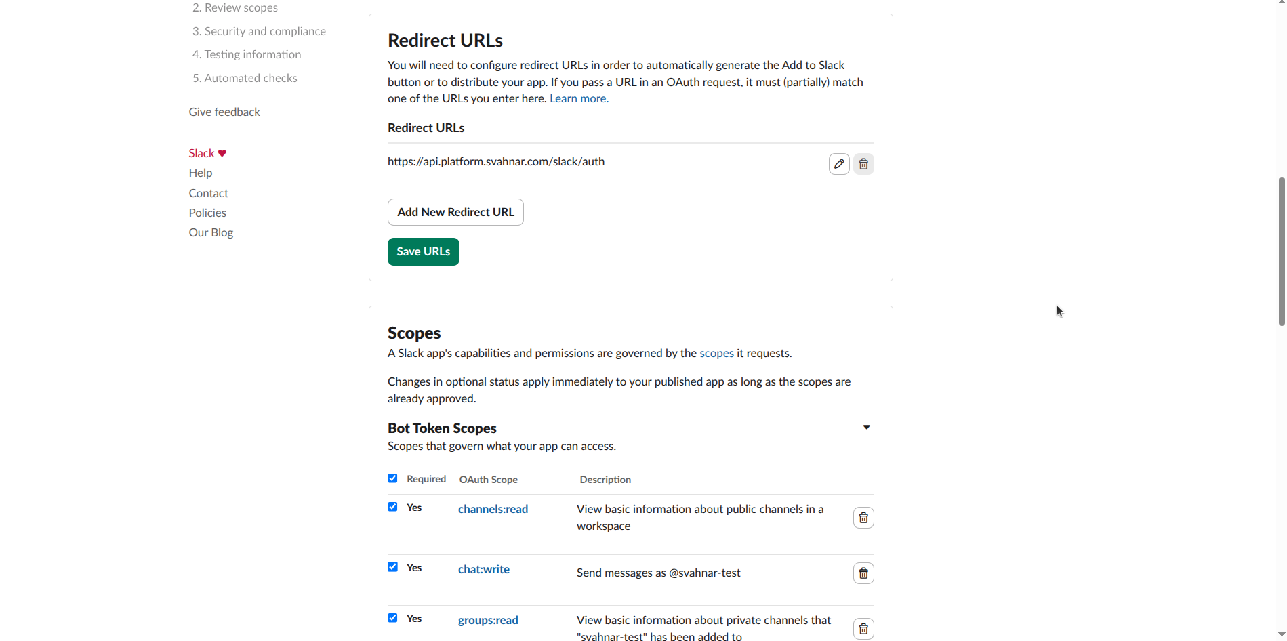Open the Contact link in sidebar
The image size is (1287, 641).
pyautogui.click(x=209, y=193)
